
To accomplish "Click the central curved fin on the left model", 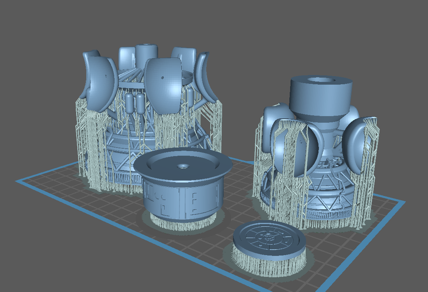I will [163, 86].
